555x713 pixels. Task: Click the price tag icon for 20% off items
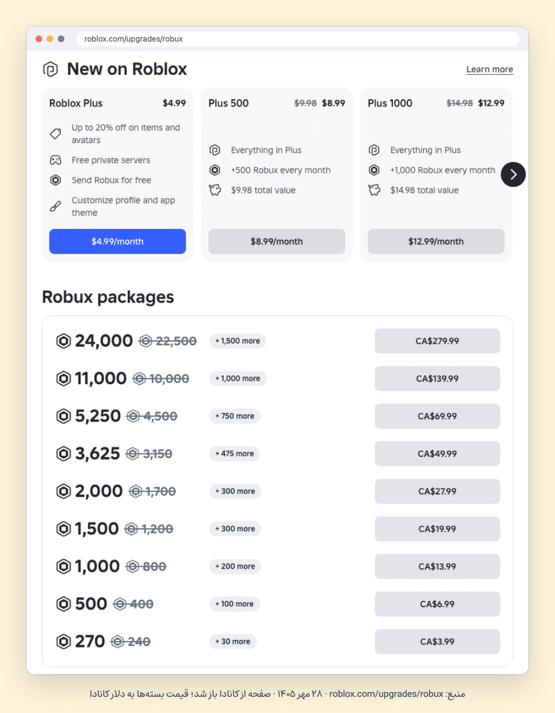pyautogui.click(x=56, y=134)
